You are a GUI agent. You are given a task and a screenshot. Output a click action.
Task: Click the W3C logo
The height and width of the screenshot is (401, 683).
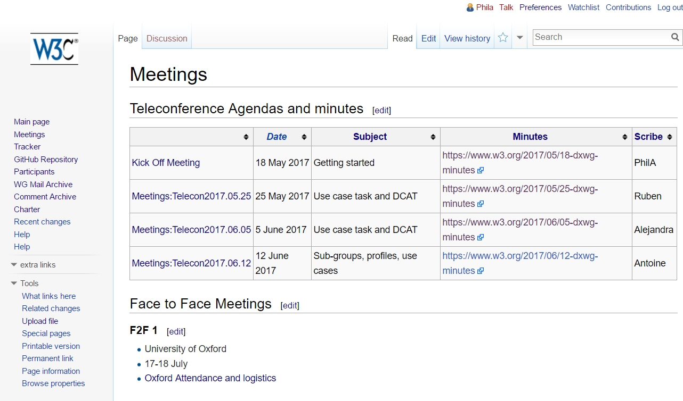[x=54, y=49]
